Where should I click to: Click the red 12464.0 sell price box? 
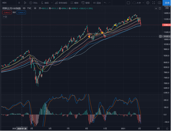click(7, 12)
